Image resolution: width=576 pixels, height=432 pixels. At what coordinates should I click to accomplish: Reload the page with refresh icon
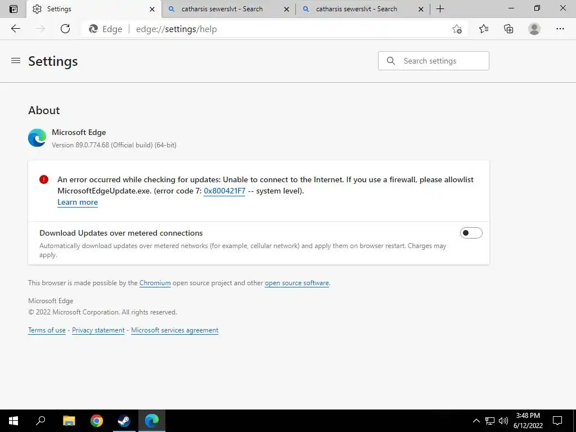65,29
